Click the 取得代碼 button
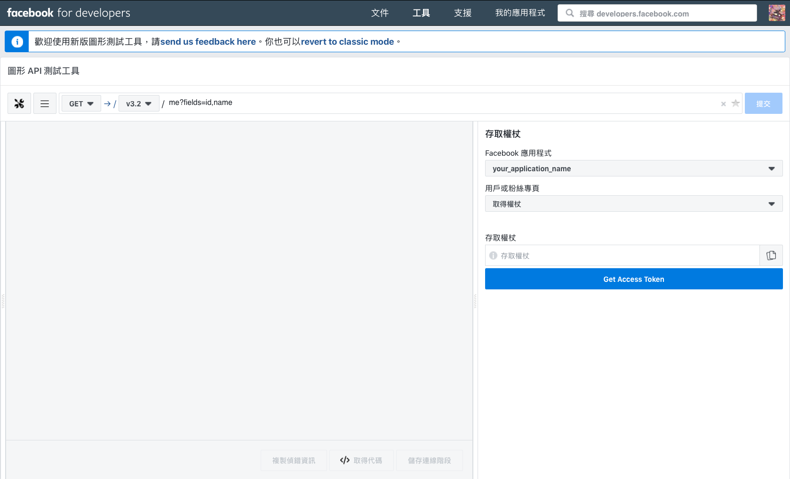Screen dimensions: 790x479 click(361, 460)
